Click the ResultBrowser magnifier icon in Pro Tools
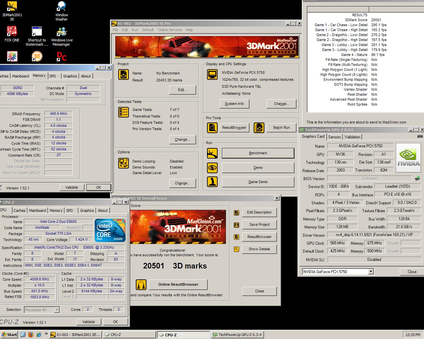This screenshot has height=339, width=424. coord(212,127)
